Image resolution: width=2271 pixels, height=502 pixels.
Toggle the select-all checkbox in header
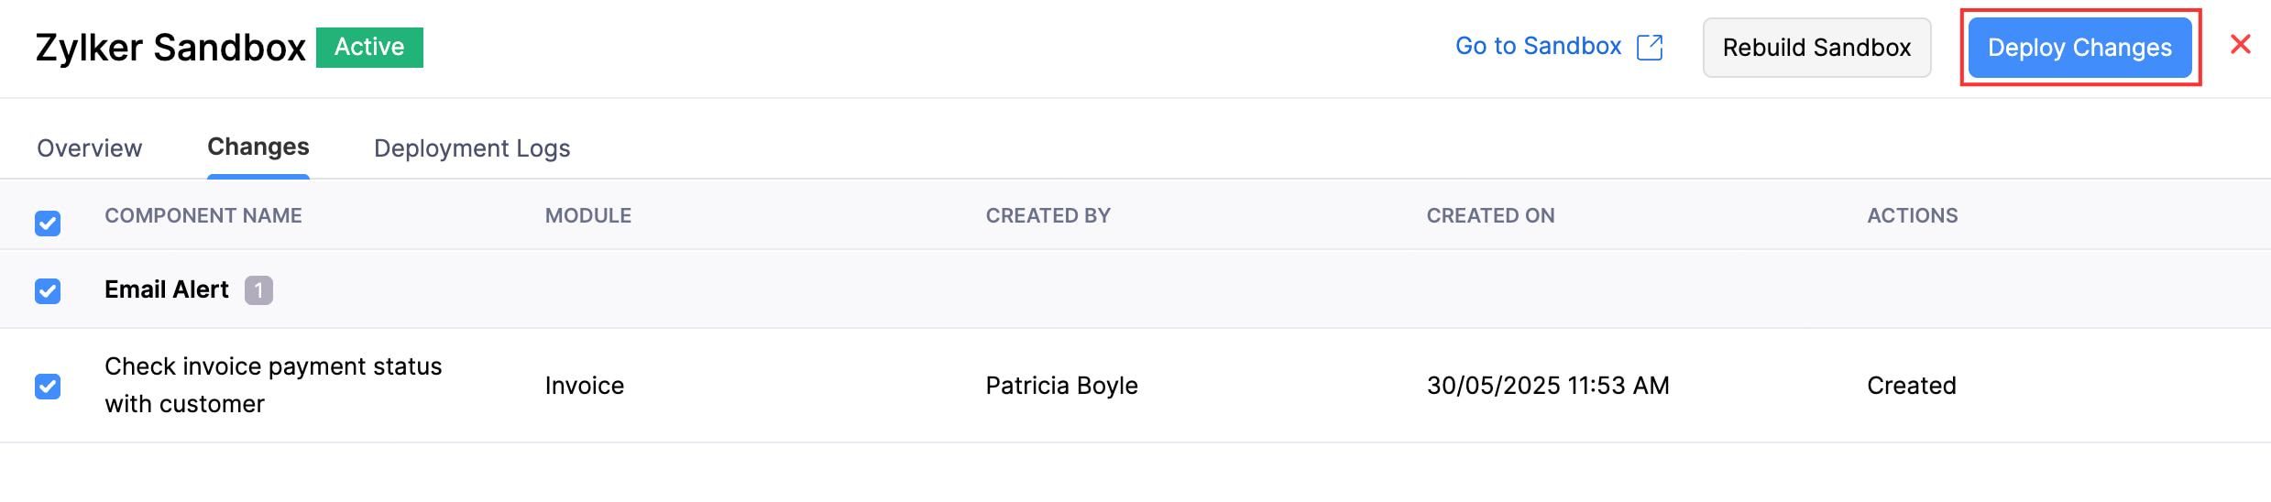tap(48, 223)
